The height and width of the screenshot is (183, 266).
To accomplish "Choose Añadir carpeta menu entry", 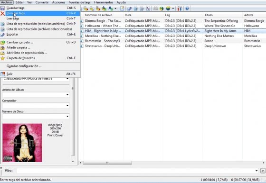I will click(x=40, y=47).
